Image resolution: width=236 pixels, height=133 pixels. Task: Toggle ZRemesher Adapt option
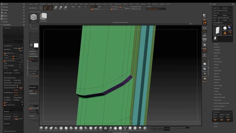pos(36,91)
